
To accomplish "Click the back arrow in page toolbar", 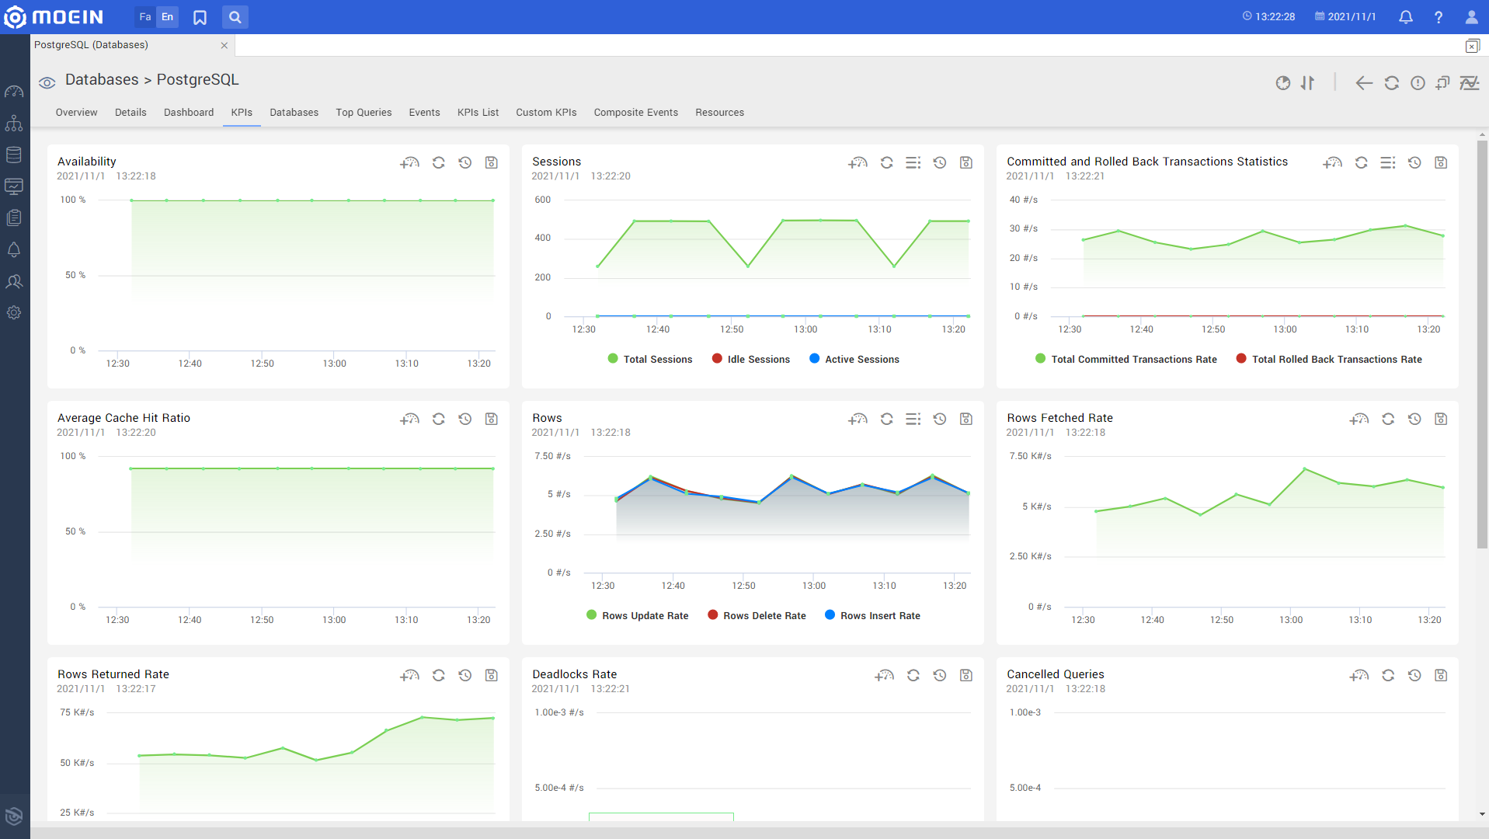I will (1363, 83).
